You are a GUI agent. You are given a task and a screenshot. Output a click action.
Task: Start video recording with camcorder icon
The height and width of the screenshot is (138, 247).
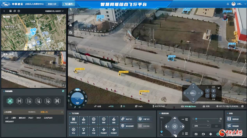pyautogui.click(x=203, y=134)
